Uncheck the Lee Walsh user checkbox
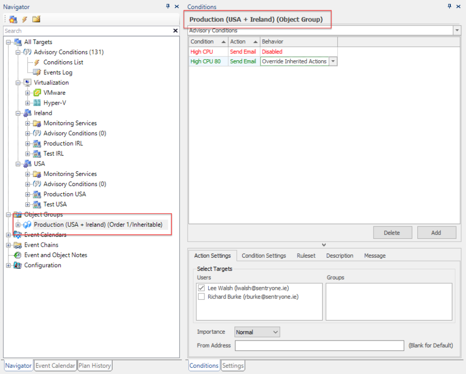466x374 pixels. pyautogui.click(x=202, y=287)
